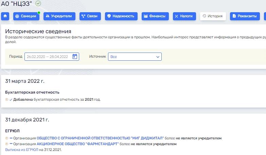Click the 31 марта 2022 г. date heading
The image size is (266, 155).
click(25, 81)
